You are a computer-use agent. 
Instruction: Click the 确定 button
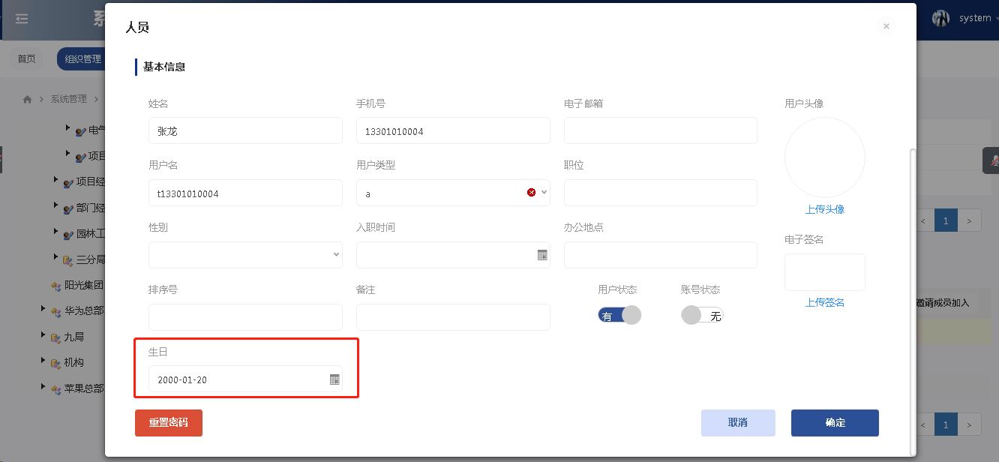[x=835, y=422]
